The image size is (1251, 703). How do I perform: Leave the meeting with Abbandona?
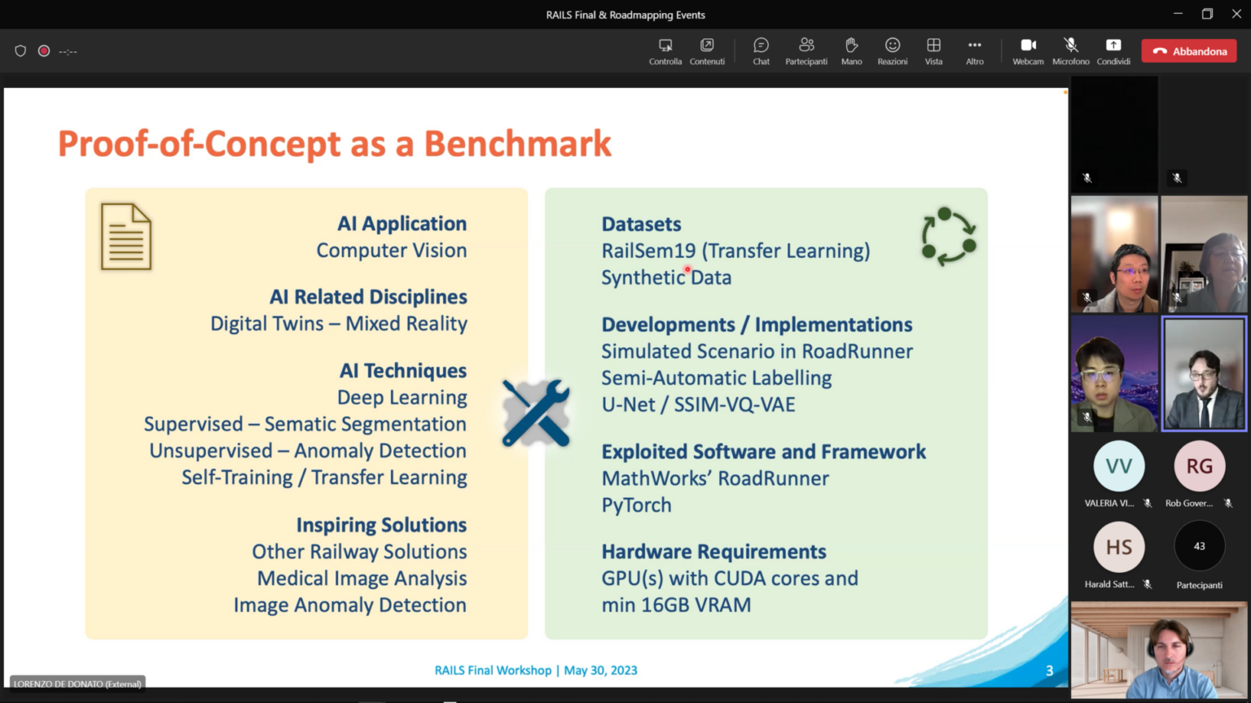[x=1189, y=51]
